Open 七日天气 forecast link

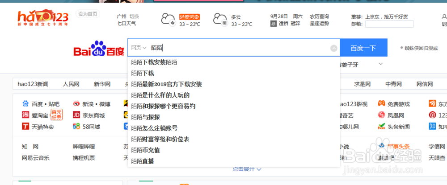click(127, 23)
